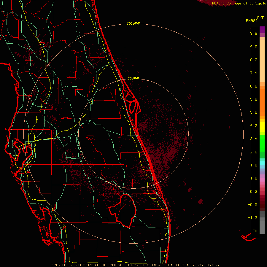Click the -0.5 scale value label
This screenshot has width=267, height=267.
[x=252, y=204]
